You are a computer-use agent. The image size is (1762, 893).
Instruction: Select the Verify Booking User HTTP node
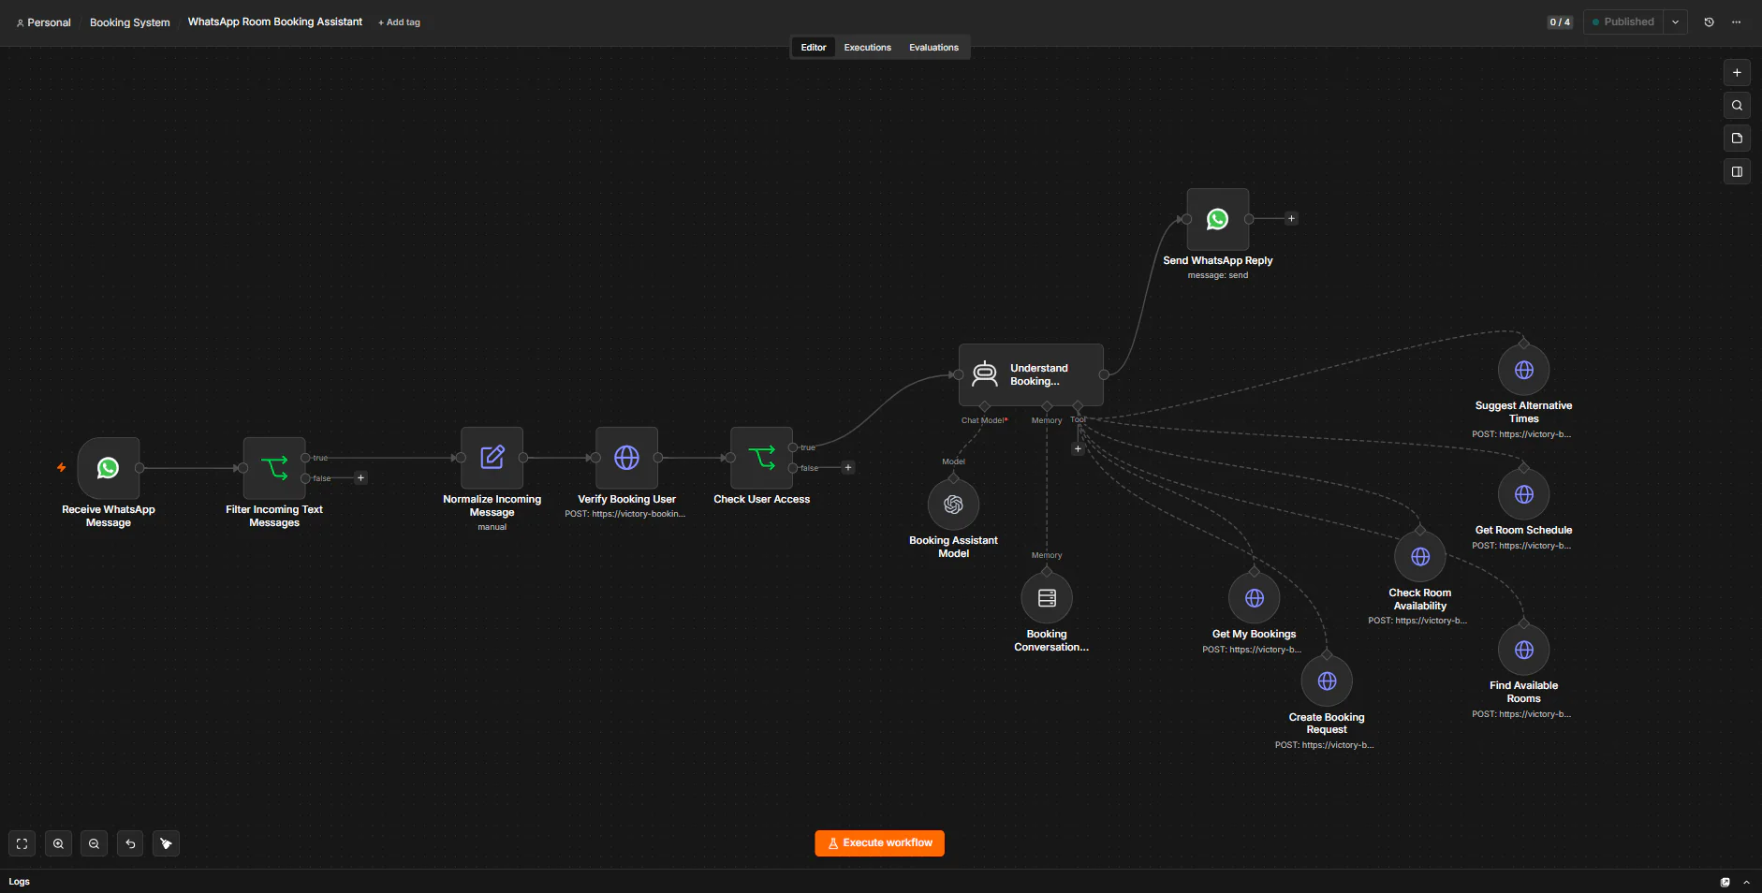tap(627, 458)
